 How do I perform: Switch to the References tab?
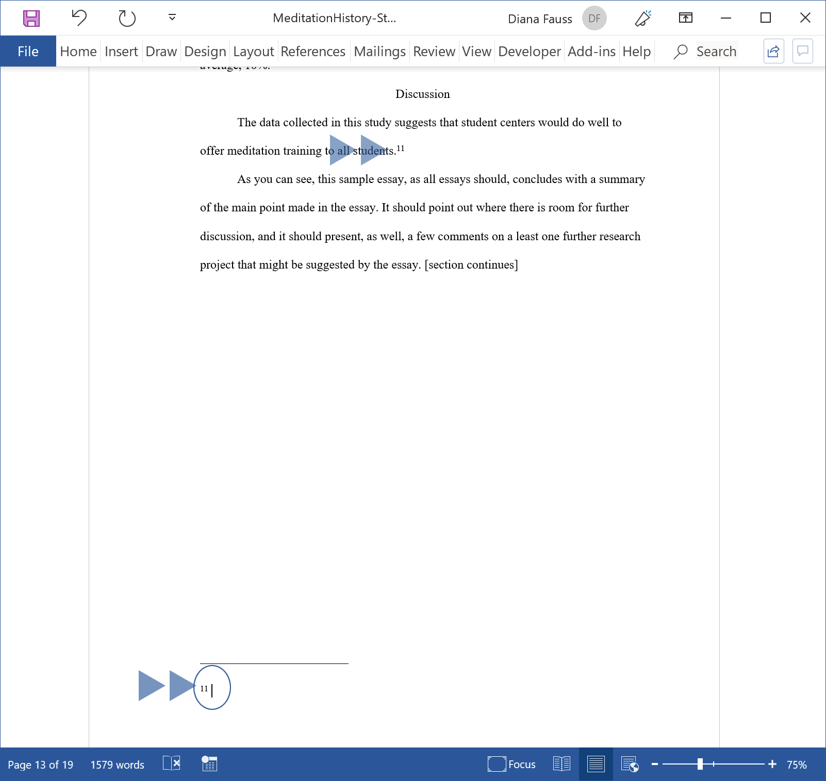point(312,52)
